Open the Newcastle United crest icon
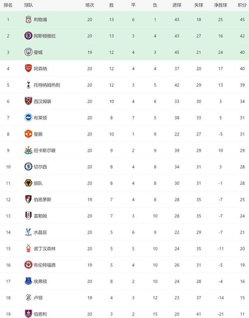Viewport: 249px width, 318px height. coord(28,150)
